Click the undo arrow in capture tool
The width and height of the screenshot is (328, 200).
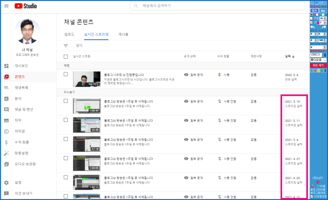coord(312,27)
